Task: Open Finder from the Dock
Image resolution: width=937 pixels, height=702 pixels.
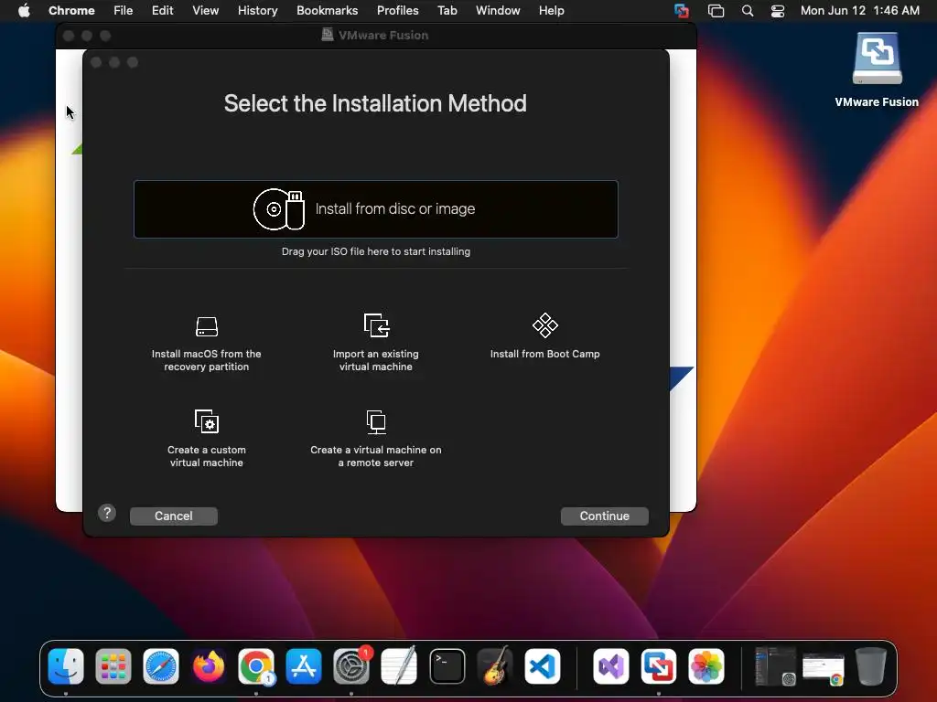Action: click(66, 666)
